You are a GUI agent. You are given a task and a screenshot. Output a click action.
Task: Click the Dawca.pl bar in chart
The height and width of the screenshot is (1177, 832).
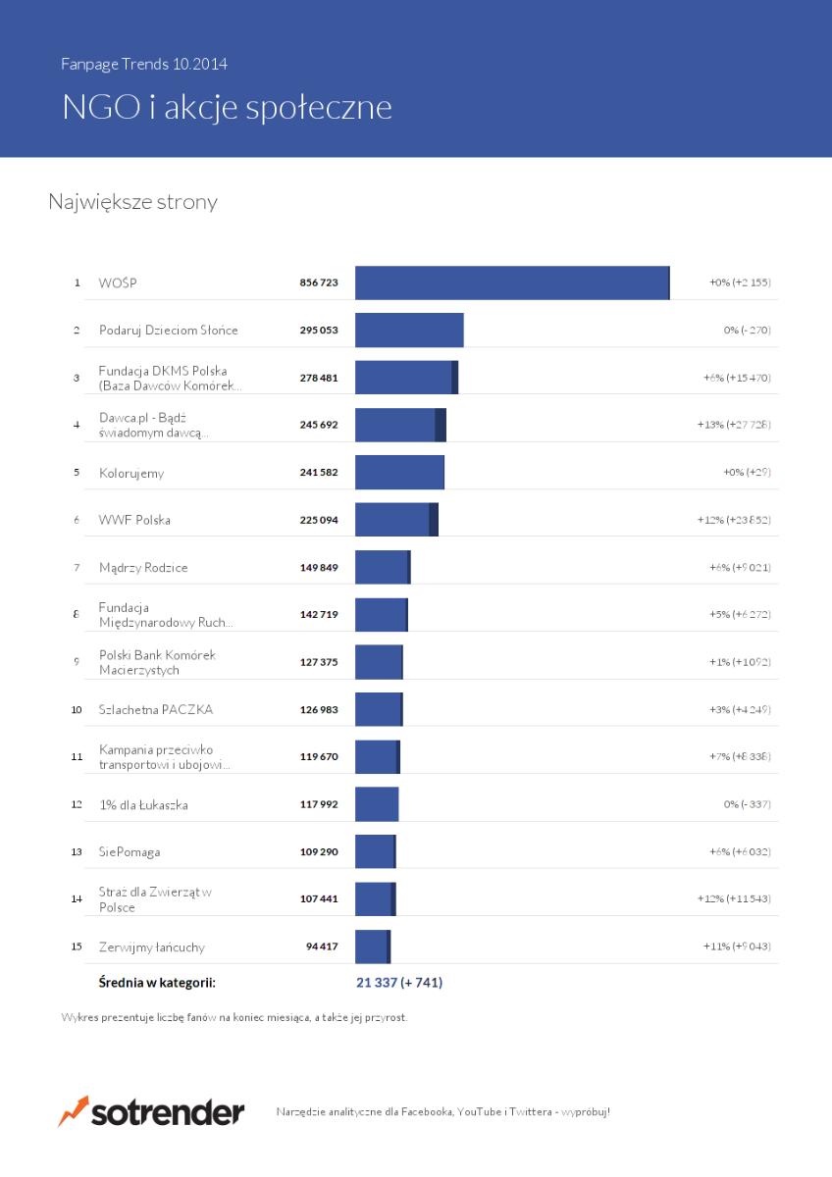tap(400, 425)
